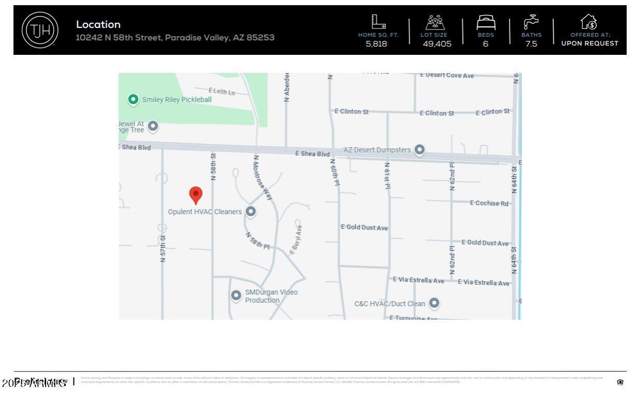Click the equal housing icon in the footer
Image resolution: width=636 pixels, height=401 pixels.
(x=619, y=383)
